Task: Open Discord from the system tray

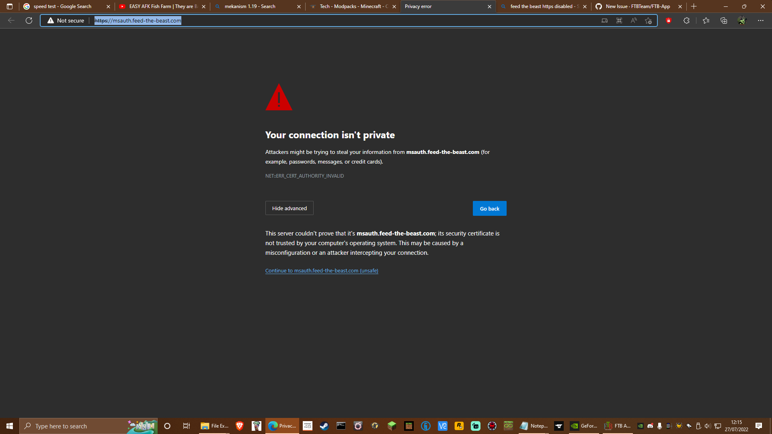Action: tap(650, 426)
